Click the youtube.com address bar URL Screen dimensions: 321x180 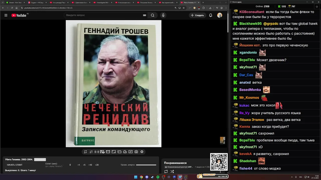(48, 8)
